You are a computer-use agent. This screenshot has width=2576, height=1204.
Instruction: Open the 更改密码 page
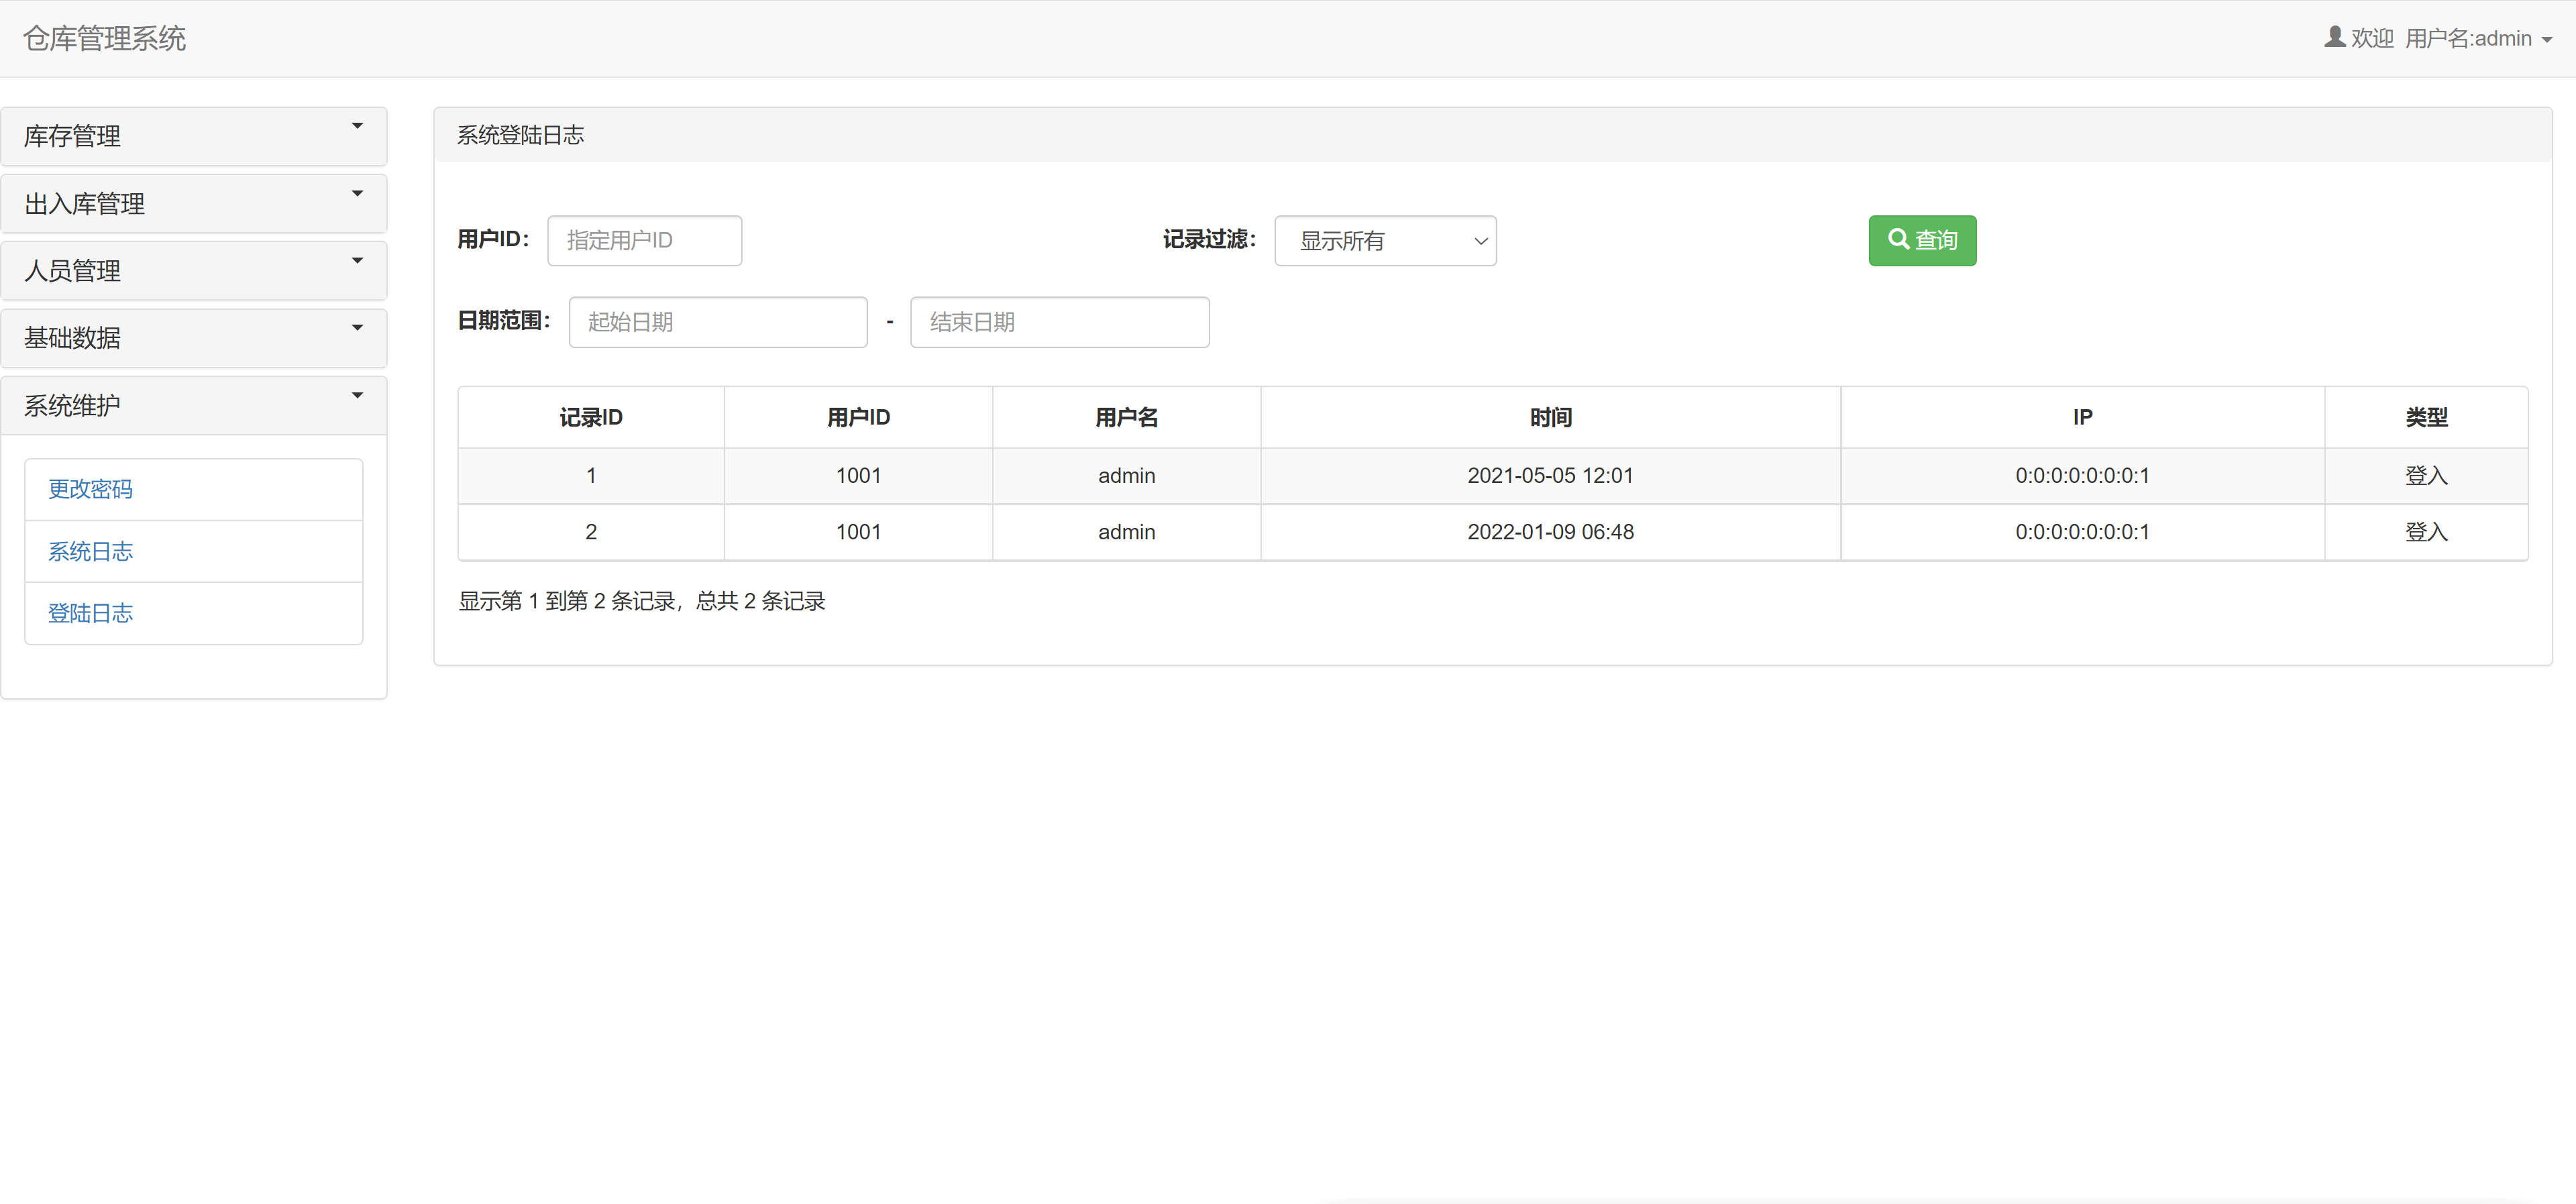(x=90, y=489)
